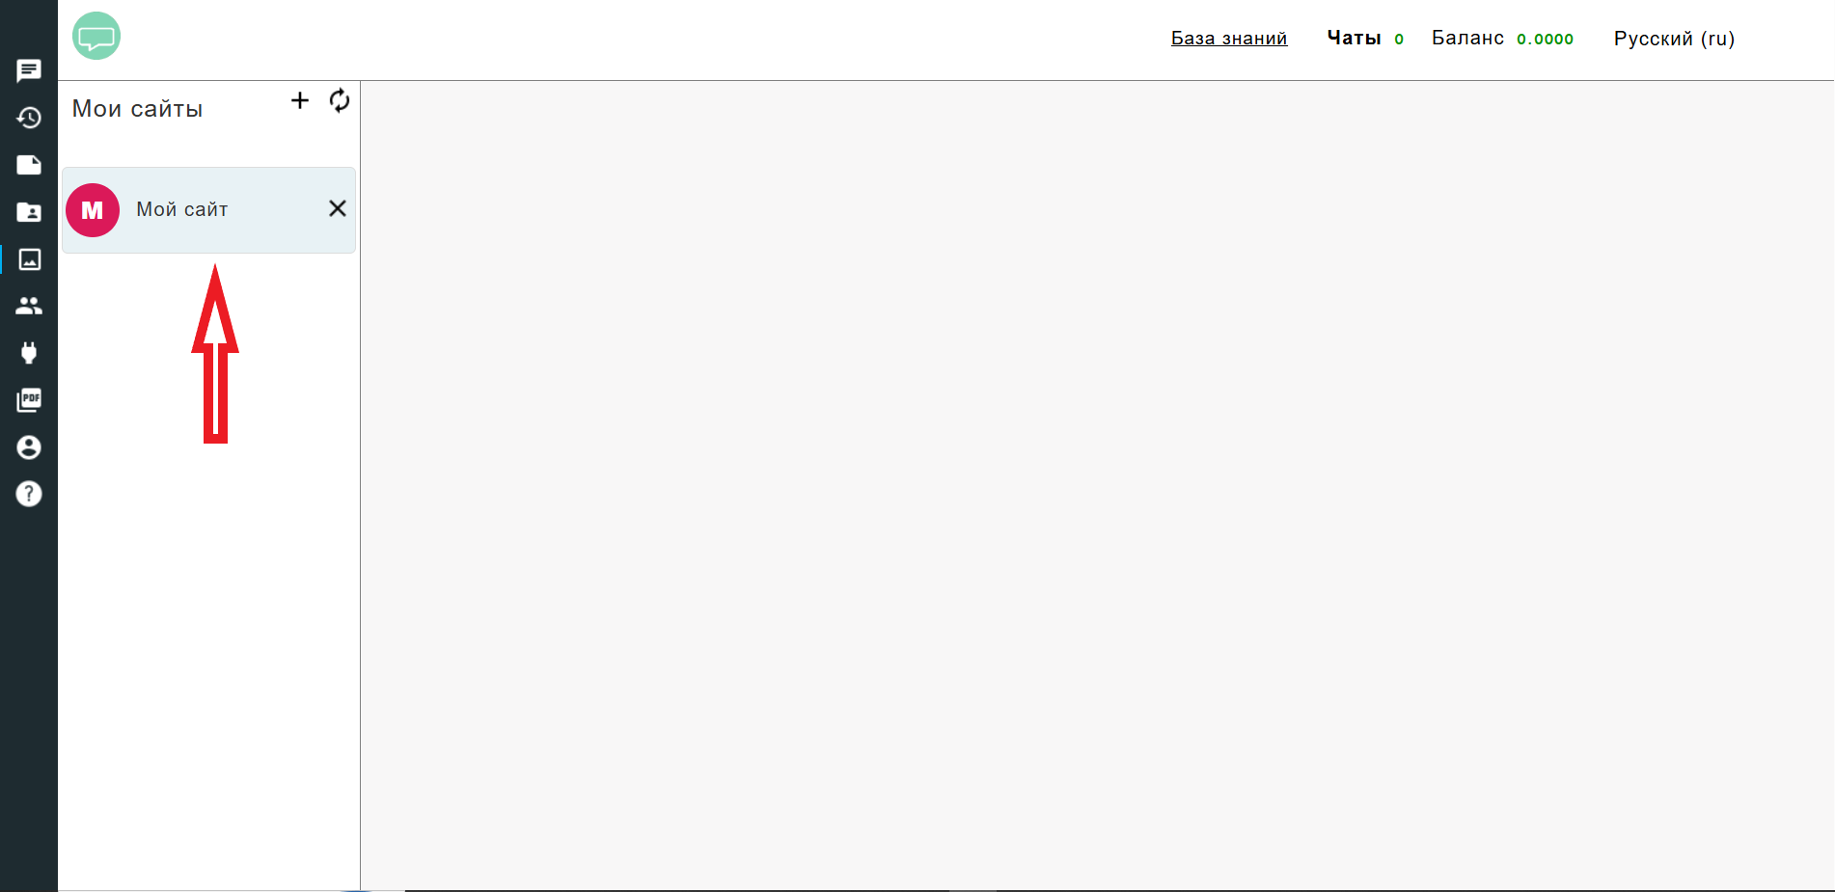Open the contacts folder icon in sidebar
Screen dimensions: 1835x892
click(x=29, y=212)
